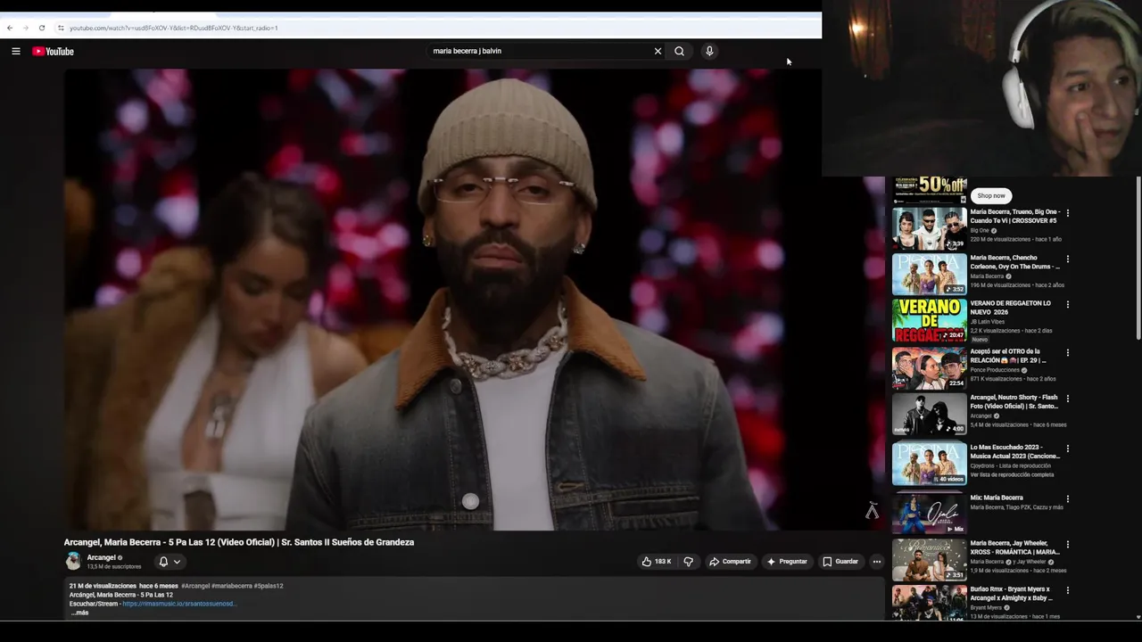Go back with browser back arrow
Screen dimensions: 1142x642
10,28
